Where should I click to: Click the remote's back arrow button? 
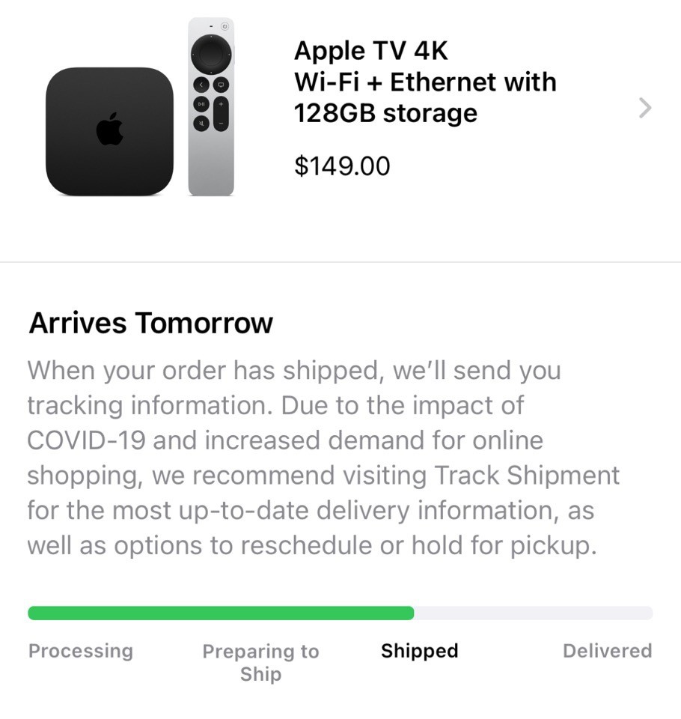(201, 85)
